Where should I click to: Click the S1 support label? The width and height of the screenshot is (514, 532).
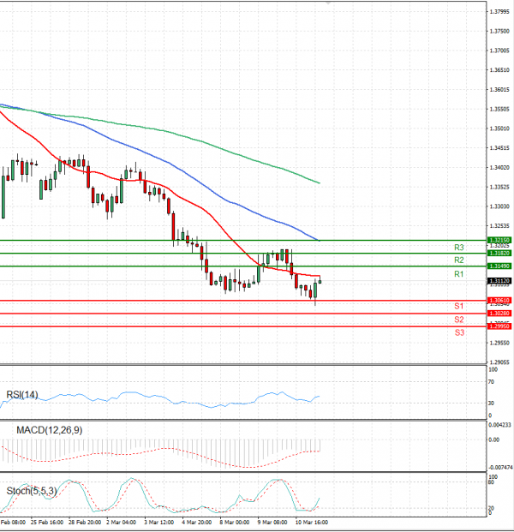(458, 307)
